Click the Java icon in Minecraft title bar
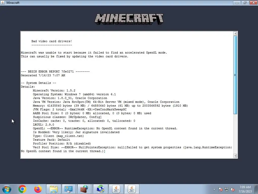 tap(3, 3)
